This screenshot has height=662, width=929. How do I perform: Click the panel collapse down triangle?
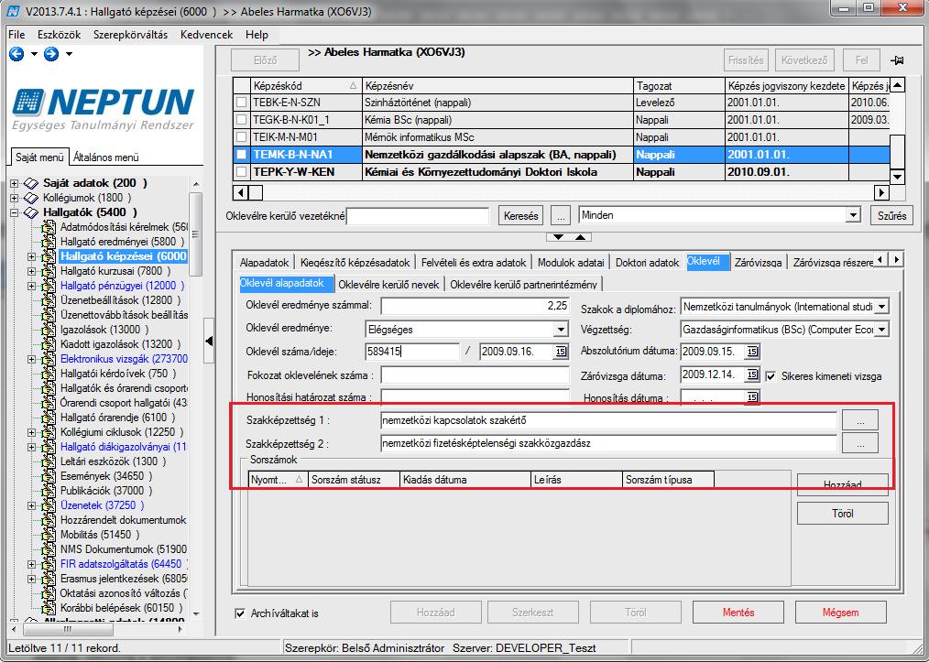(x=558, y=237)
